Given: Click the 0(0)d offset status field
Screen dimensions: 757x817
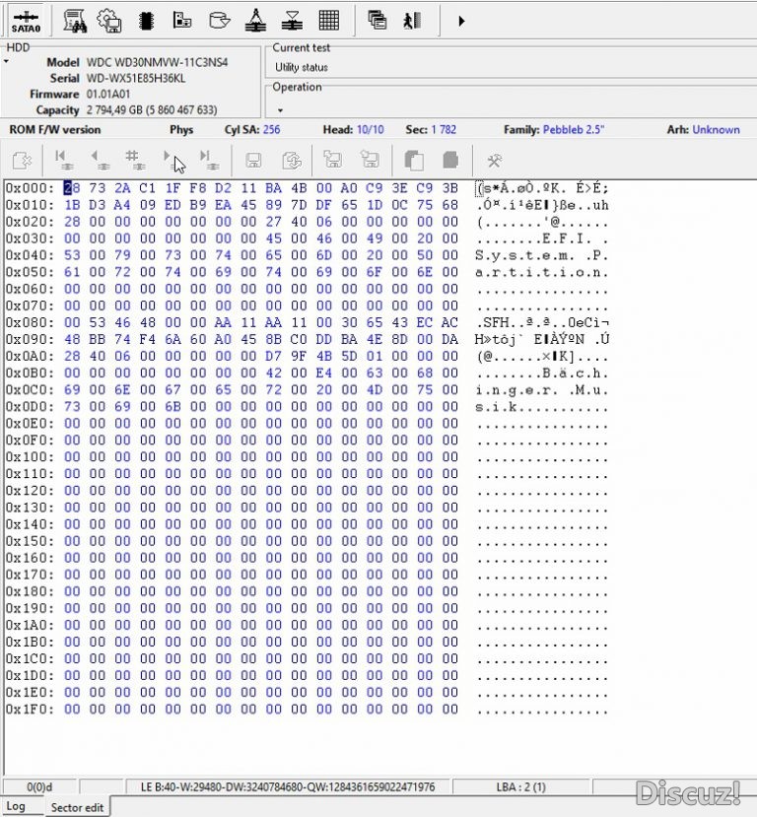Looking at the screenshot, I should pyautogui.click(x=39, y=786).
